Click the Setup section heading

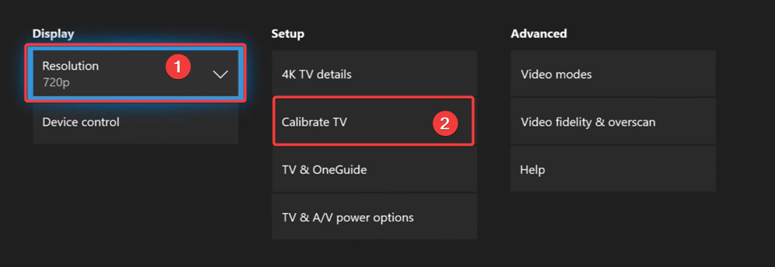[288, 34]
